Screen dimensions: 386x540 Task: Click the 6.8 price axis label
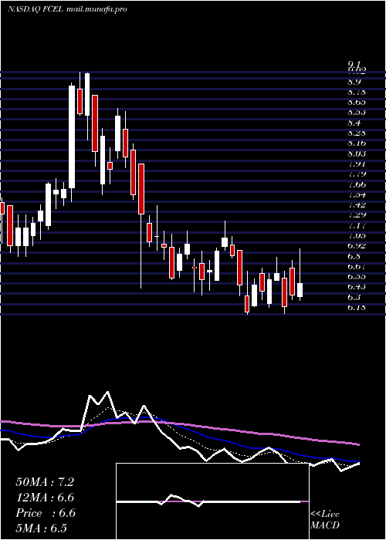tap(354, 256)
